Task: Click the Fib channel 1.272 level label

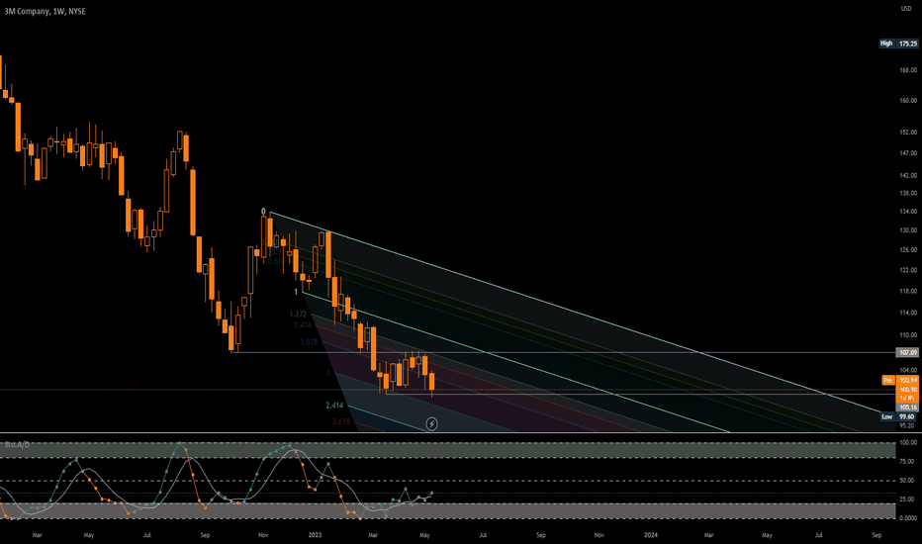Action: tap(298, 315)
